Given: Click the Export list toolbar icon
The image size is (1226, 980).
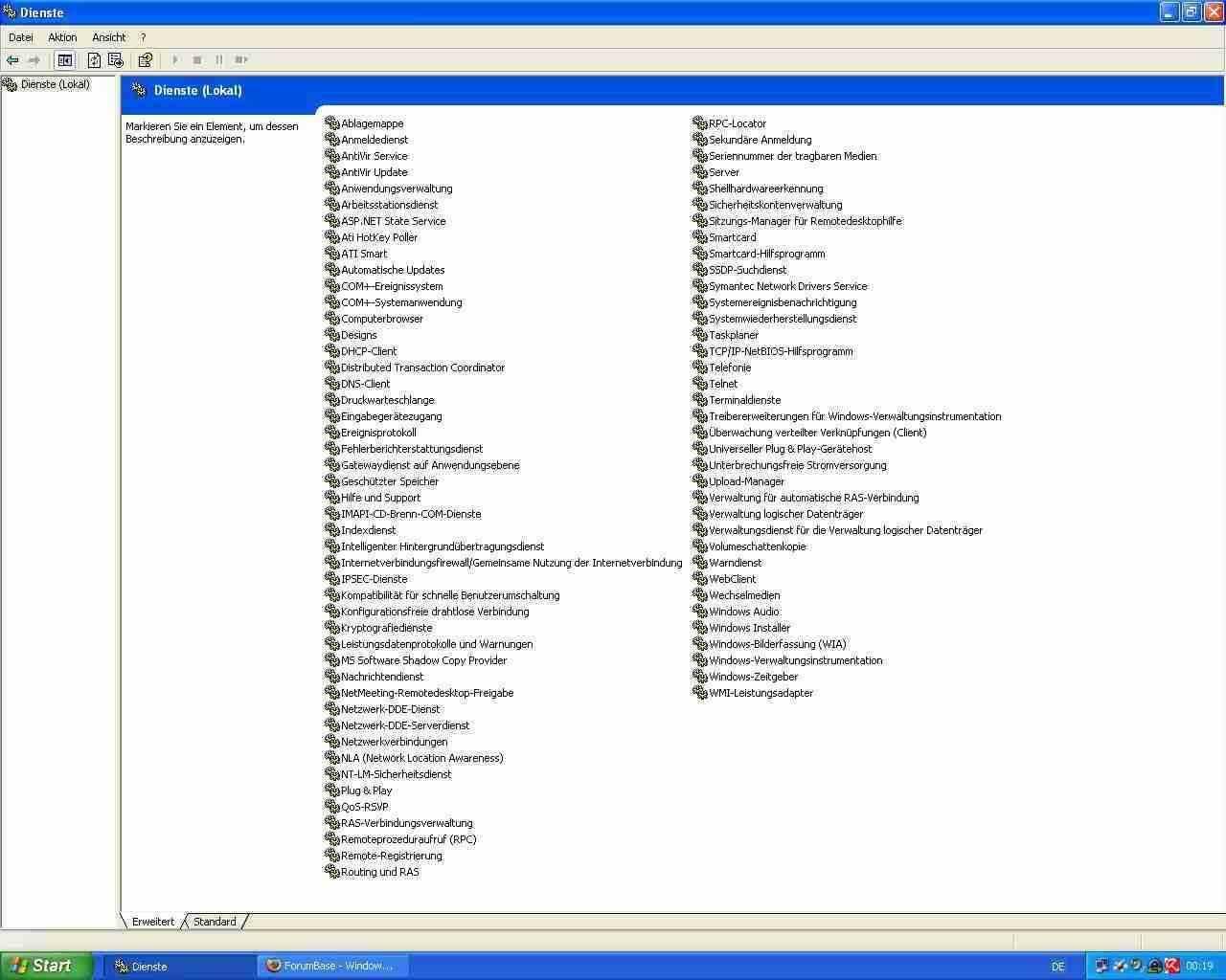Looking at the screenshot, I should [x=116, y=60].
